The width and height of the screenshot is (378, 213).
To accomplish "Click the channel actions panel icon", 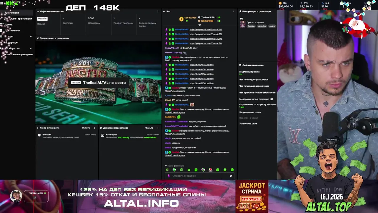I will click(240, 65).
